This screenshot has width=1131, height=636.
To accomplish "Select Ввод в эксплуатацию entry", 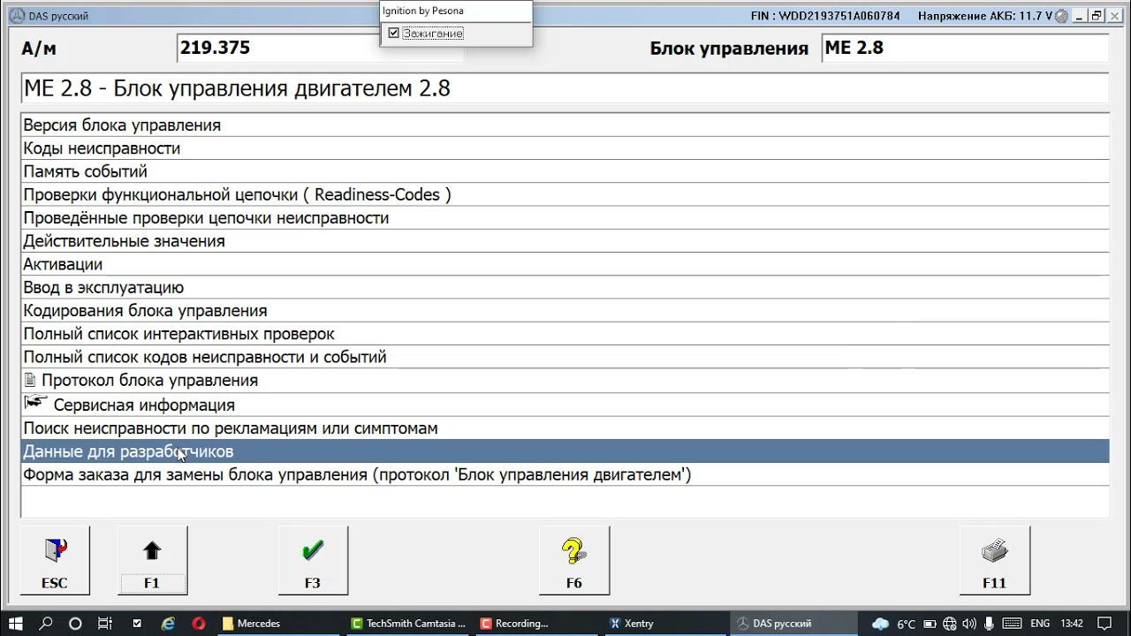I will (565, 287).
